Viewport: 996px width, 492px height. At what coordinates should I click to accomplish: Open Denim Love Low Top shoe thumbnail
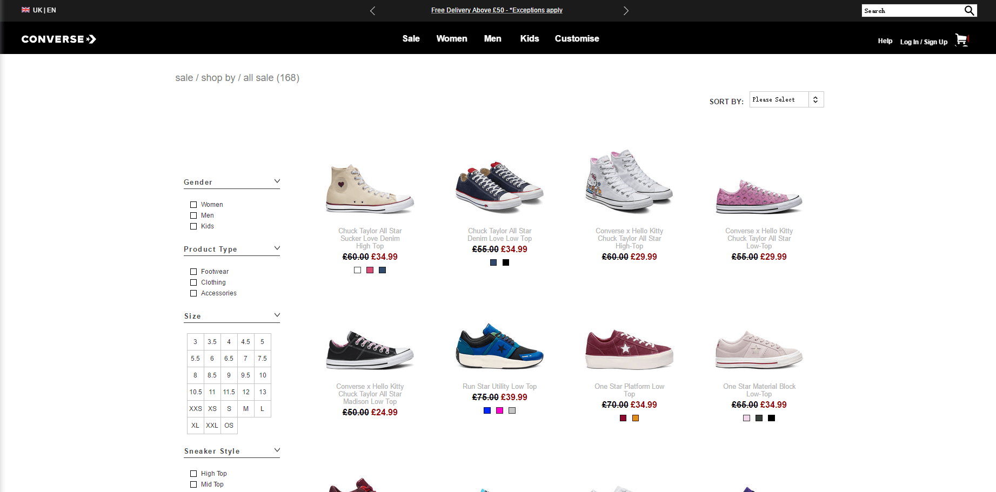tap(499, 187)
